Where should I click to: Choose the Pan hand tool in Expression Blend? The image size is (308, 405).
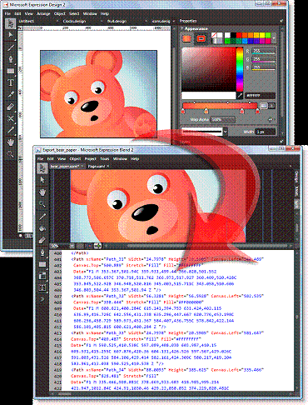[x=42, y=192]
